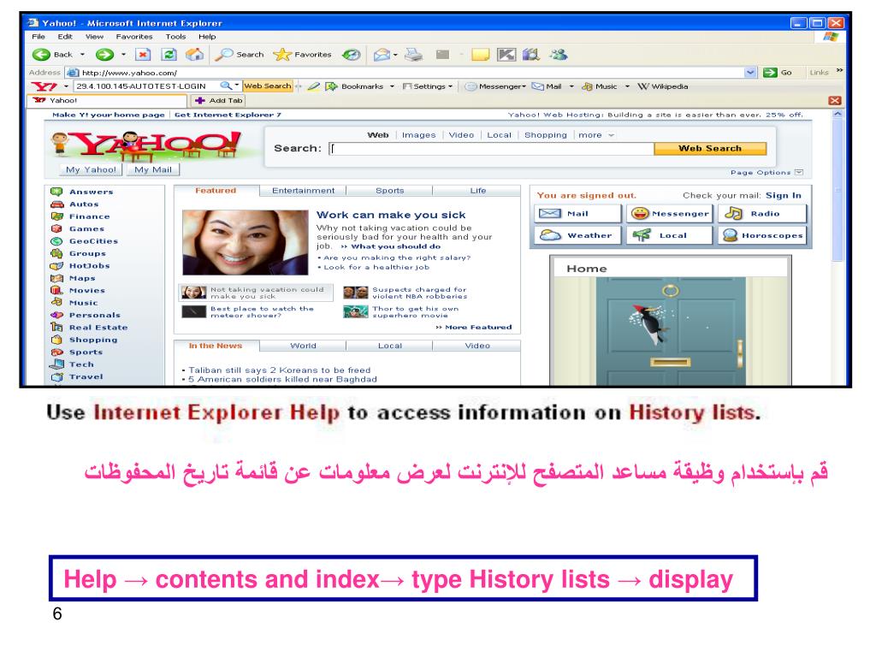This screenshot has width=876, height=657.
Task: Open the View menu
Action: tap(94, 36)
